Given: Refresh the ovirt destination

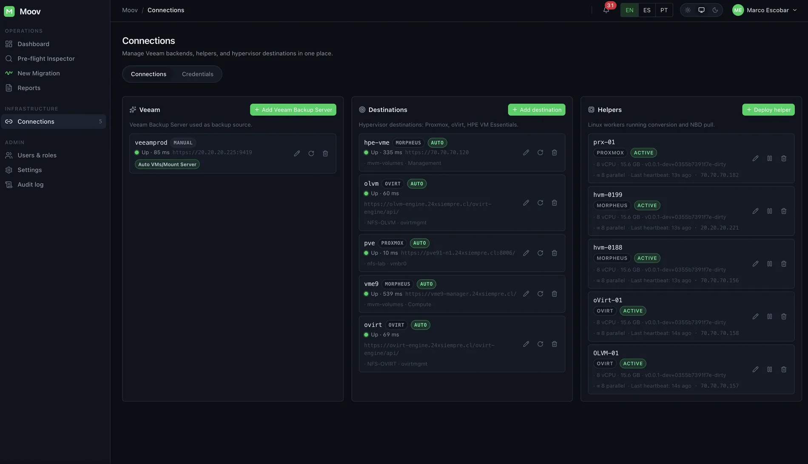Looking at the screenshot, I should (x=540, y=344).
